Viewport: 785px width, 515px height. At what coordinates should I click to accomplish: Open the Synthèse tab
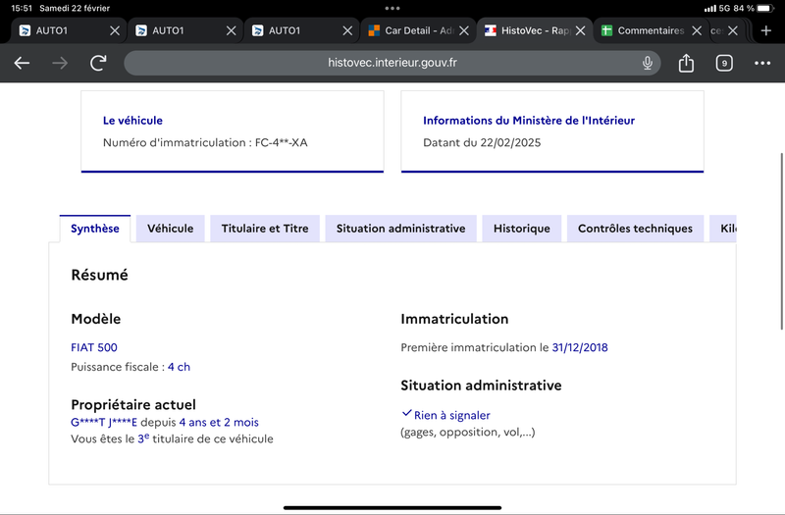95,229
